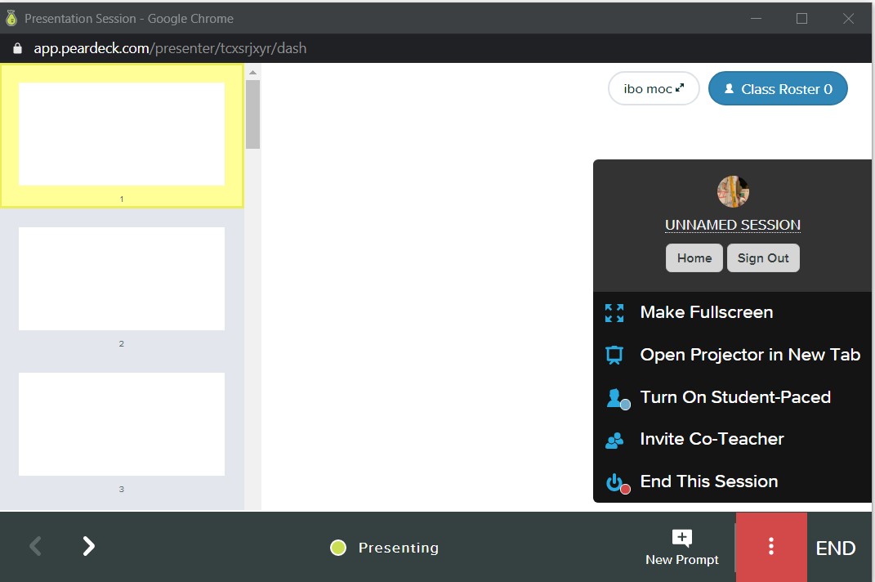
Task: Click the Pear Deck logo in title bar
Action: 11,19
